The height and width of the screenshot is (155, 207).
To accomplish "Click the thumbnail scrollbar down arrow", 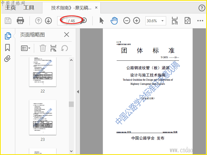I will (x=71, y=151).
